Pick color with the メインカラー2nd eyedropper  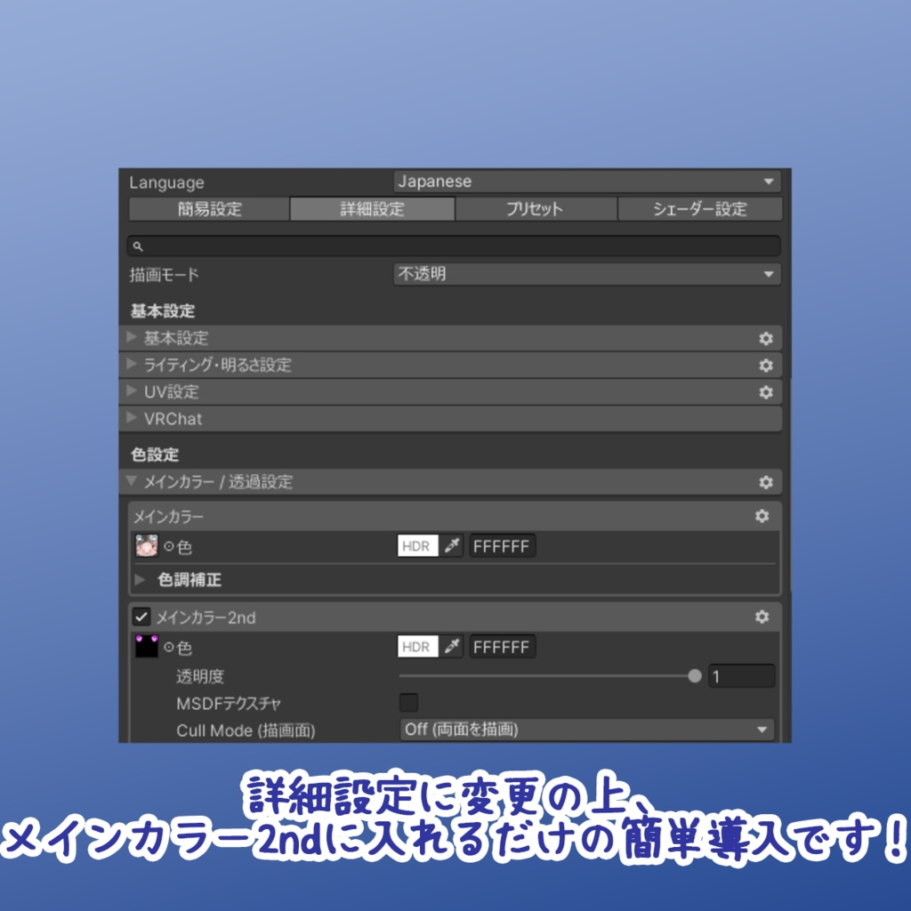click(452, 647)
